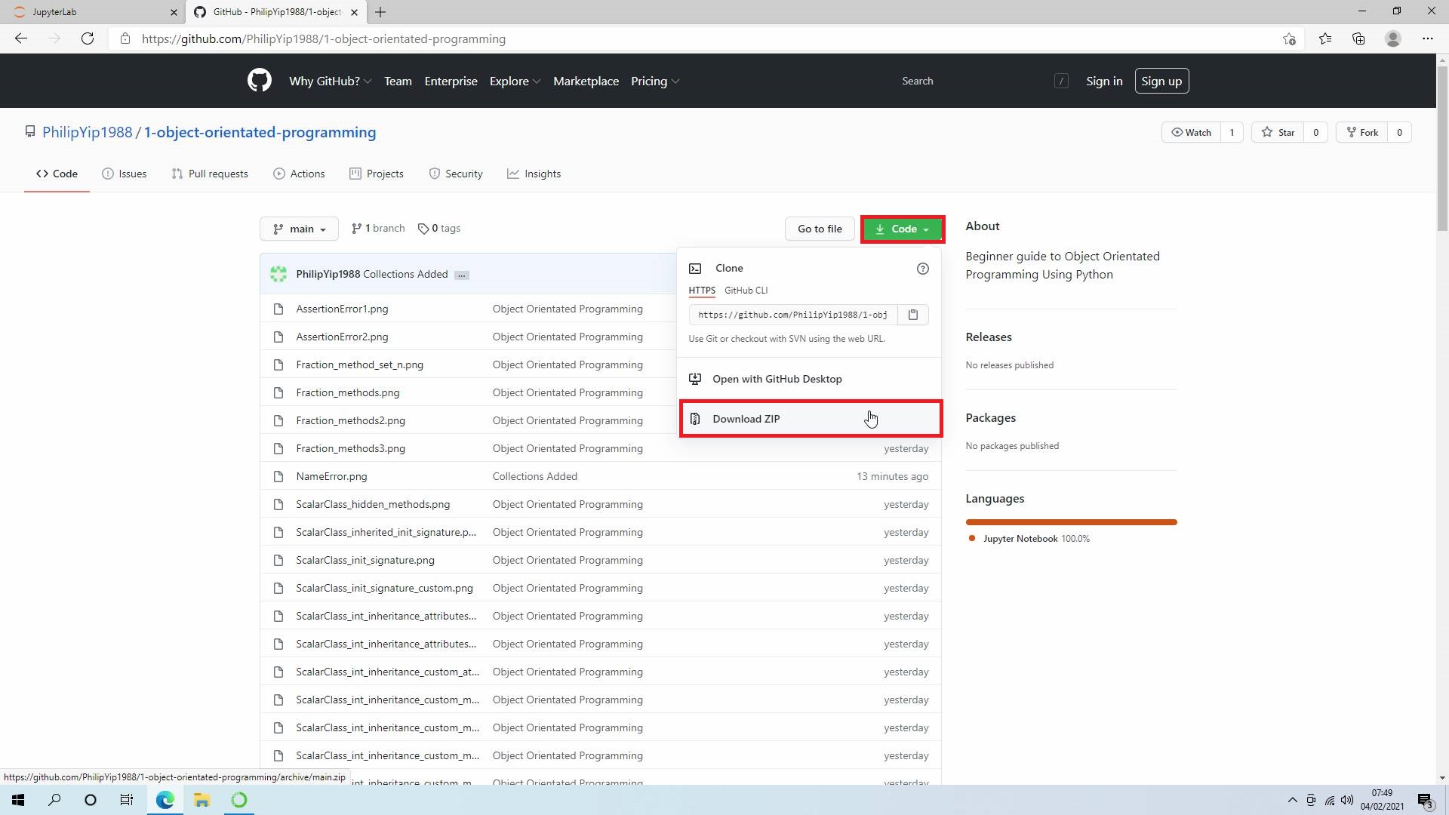
Task: Click the clone URL text field
Action: point(792,315)
